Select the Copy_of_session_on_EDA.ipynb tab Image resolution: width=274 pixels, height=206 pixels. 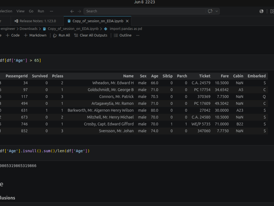tap(98, 21)
